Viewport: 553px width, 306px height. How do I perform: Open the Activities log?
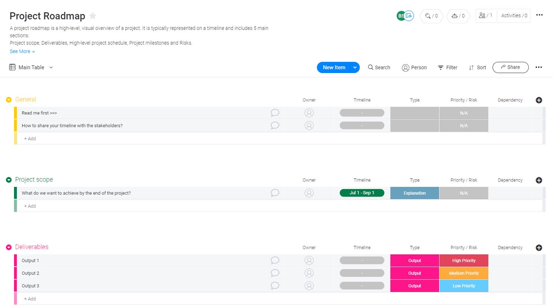[x=514, y=15]
